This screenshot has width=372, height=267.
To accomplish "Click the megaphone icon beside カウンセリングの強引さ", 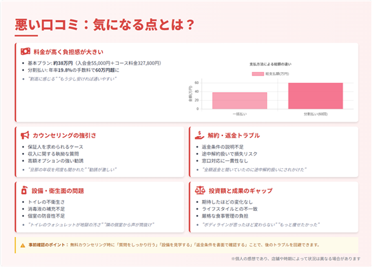I will coord(25,135).
